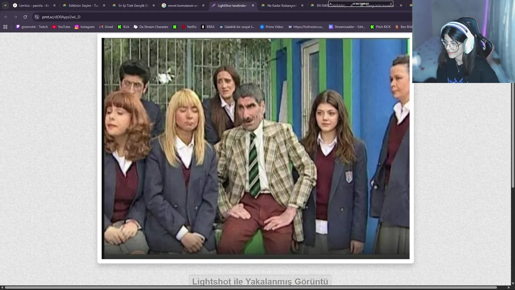This screenshot has width=515, height=290.
Task: Close the emret komutanım tab
Action: [203, 6]
